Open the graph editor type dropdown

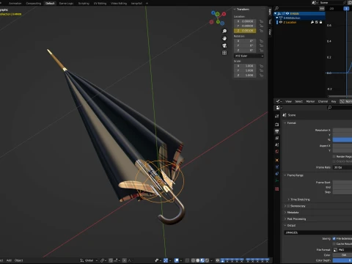(279, 101)
